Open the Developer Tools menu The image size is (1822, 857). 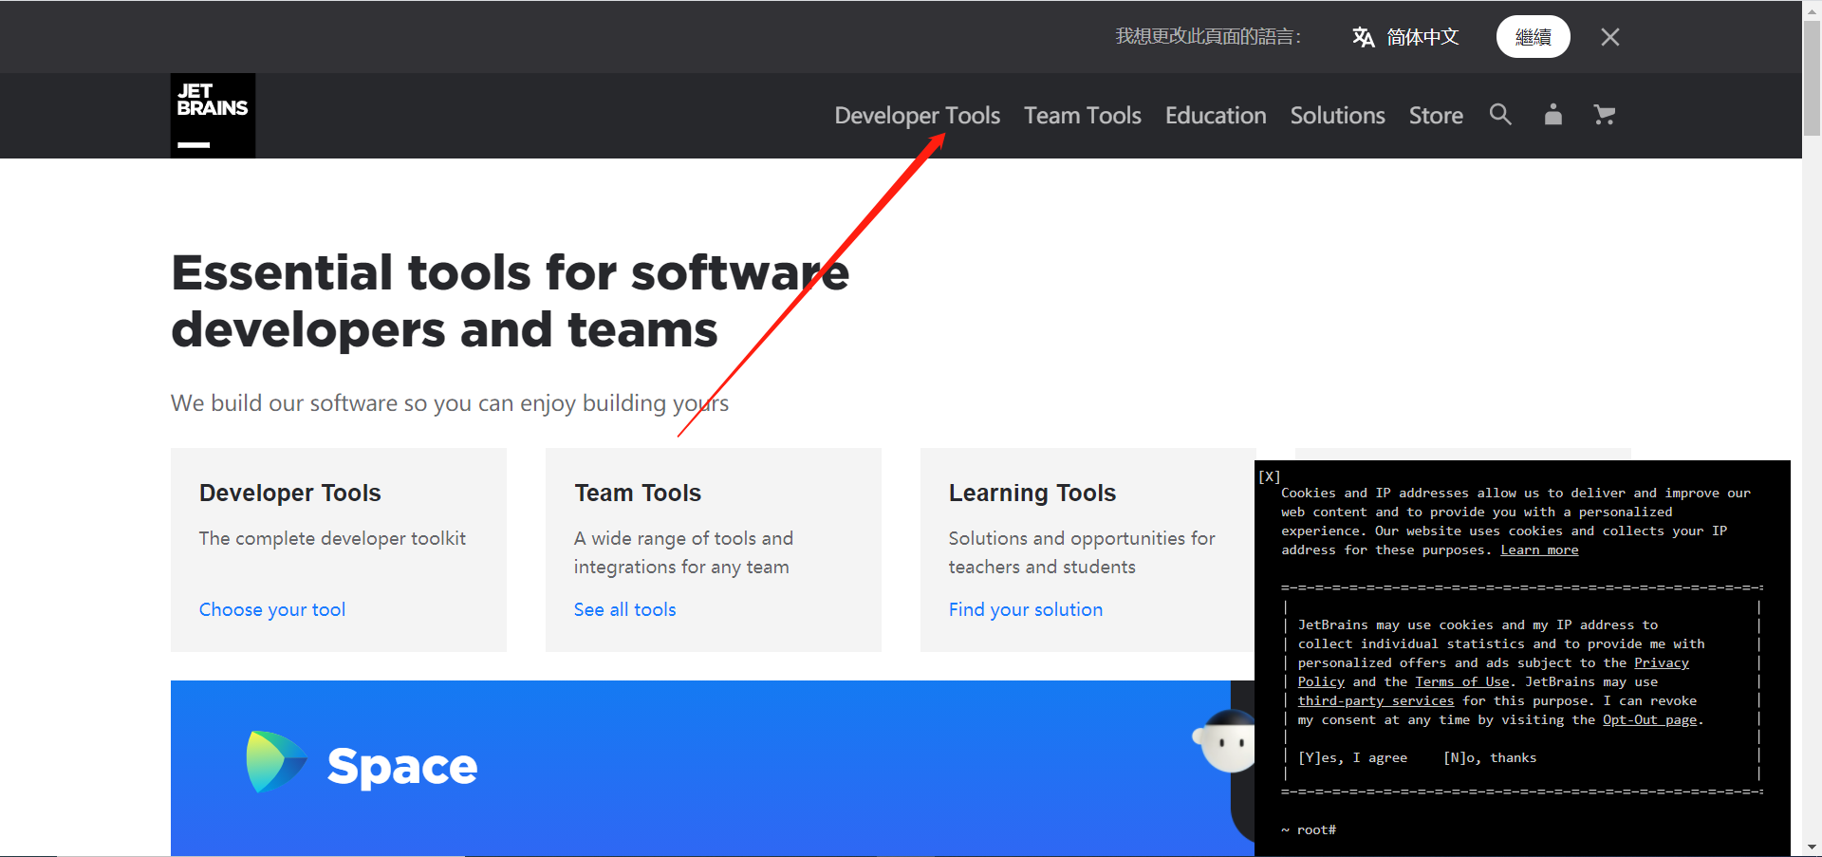tap(918, 116)
